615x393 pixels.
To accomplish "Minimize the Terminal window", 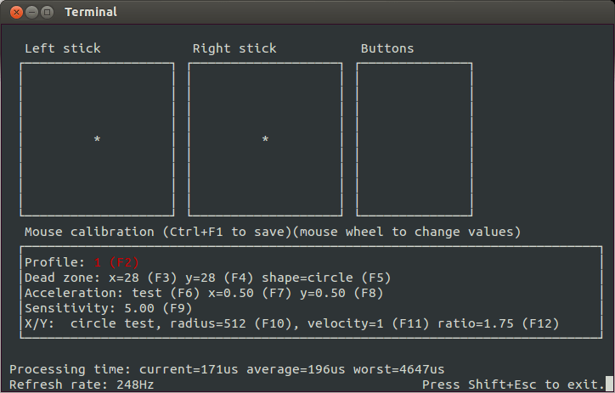I will point(31,12).
